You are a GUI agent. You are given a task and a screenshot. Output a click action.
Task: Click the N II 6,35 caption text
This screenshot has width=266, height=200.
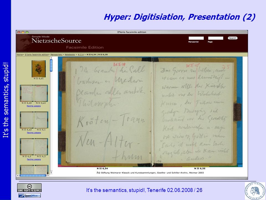200,169
